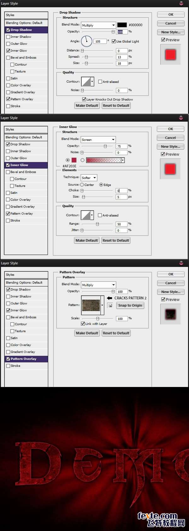Click Make Default in Pattern Overlay dialog

[87, 333]
